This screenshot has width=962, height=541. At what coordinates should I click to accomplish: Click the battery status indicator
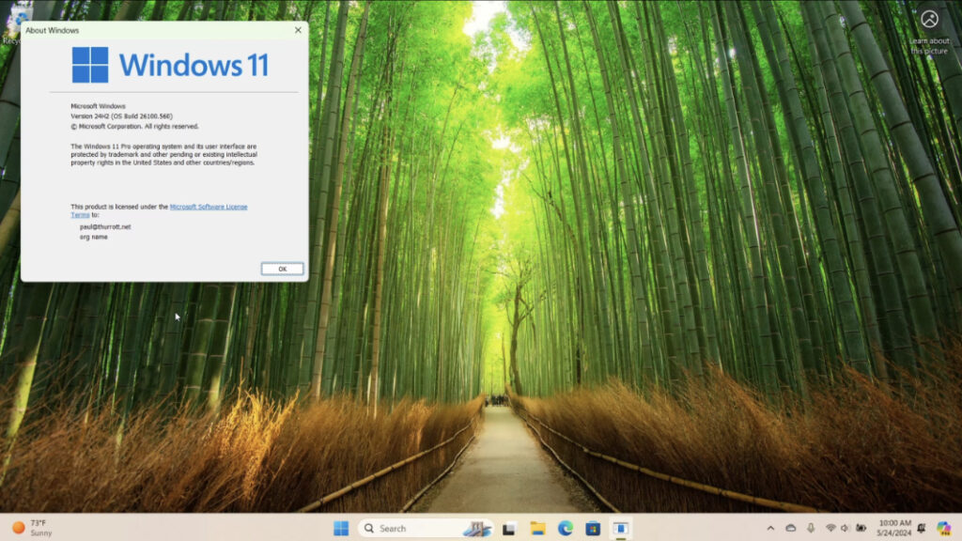tap(861, 528)
